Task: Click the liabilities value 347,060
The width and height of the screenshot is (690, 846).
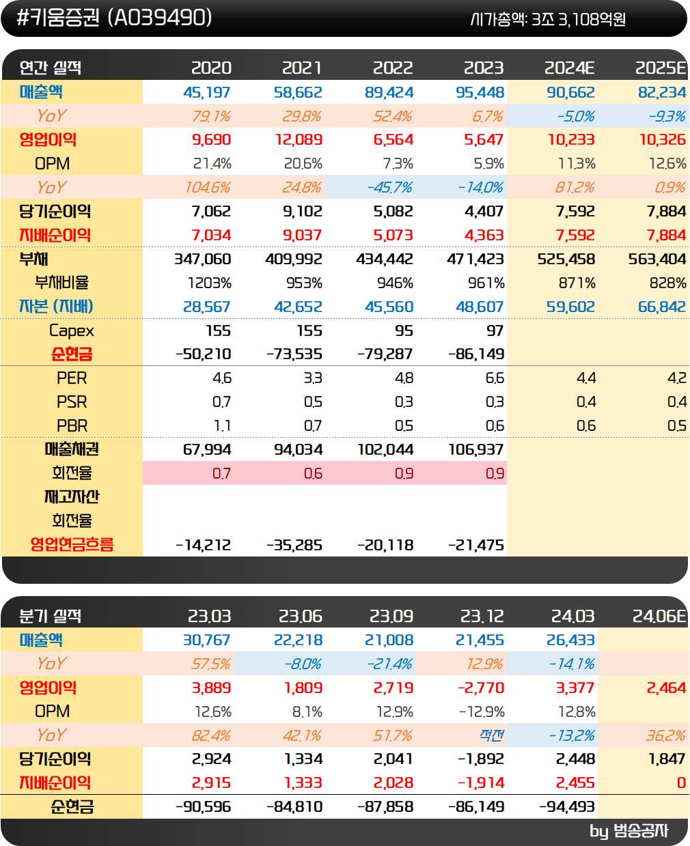Action: click(x=202, y=259)
